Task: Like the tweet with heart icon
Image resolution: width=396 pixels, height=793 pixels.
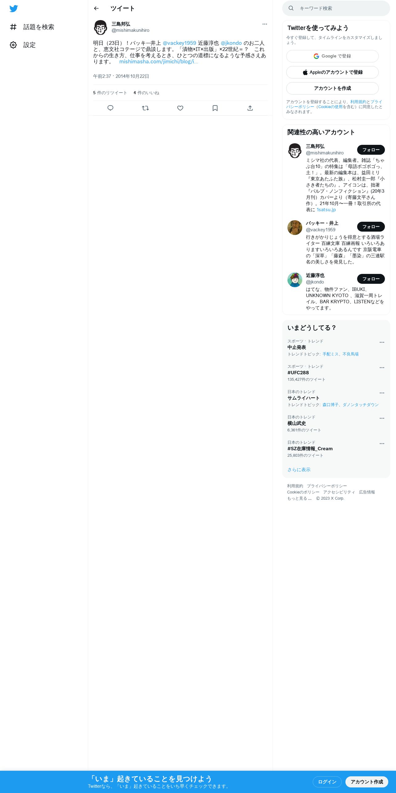Action: (180, 108)
